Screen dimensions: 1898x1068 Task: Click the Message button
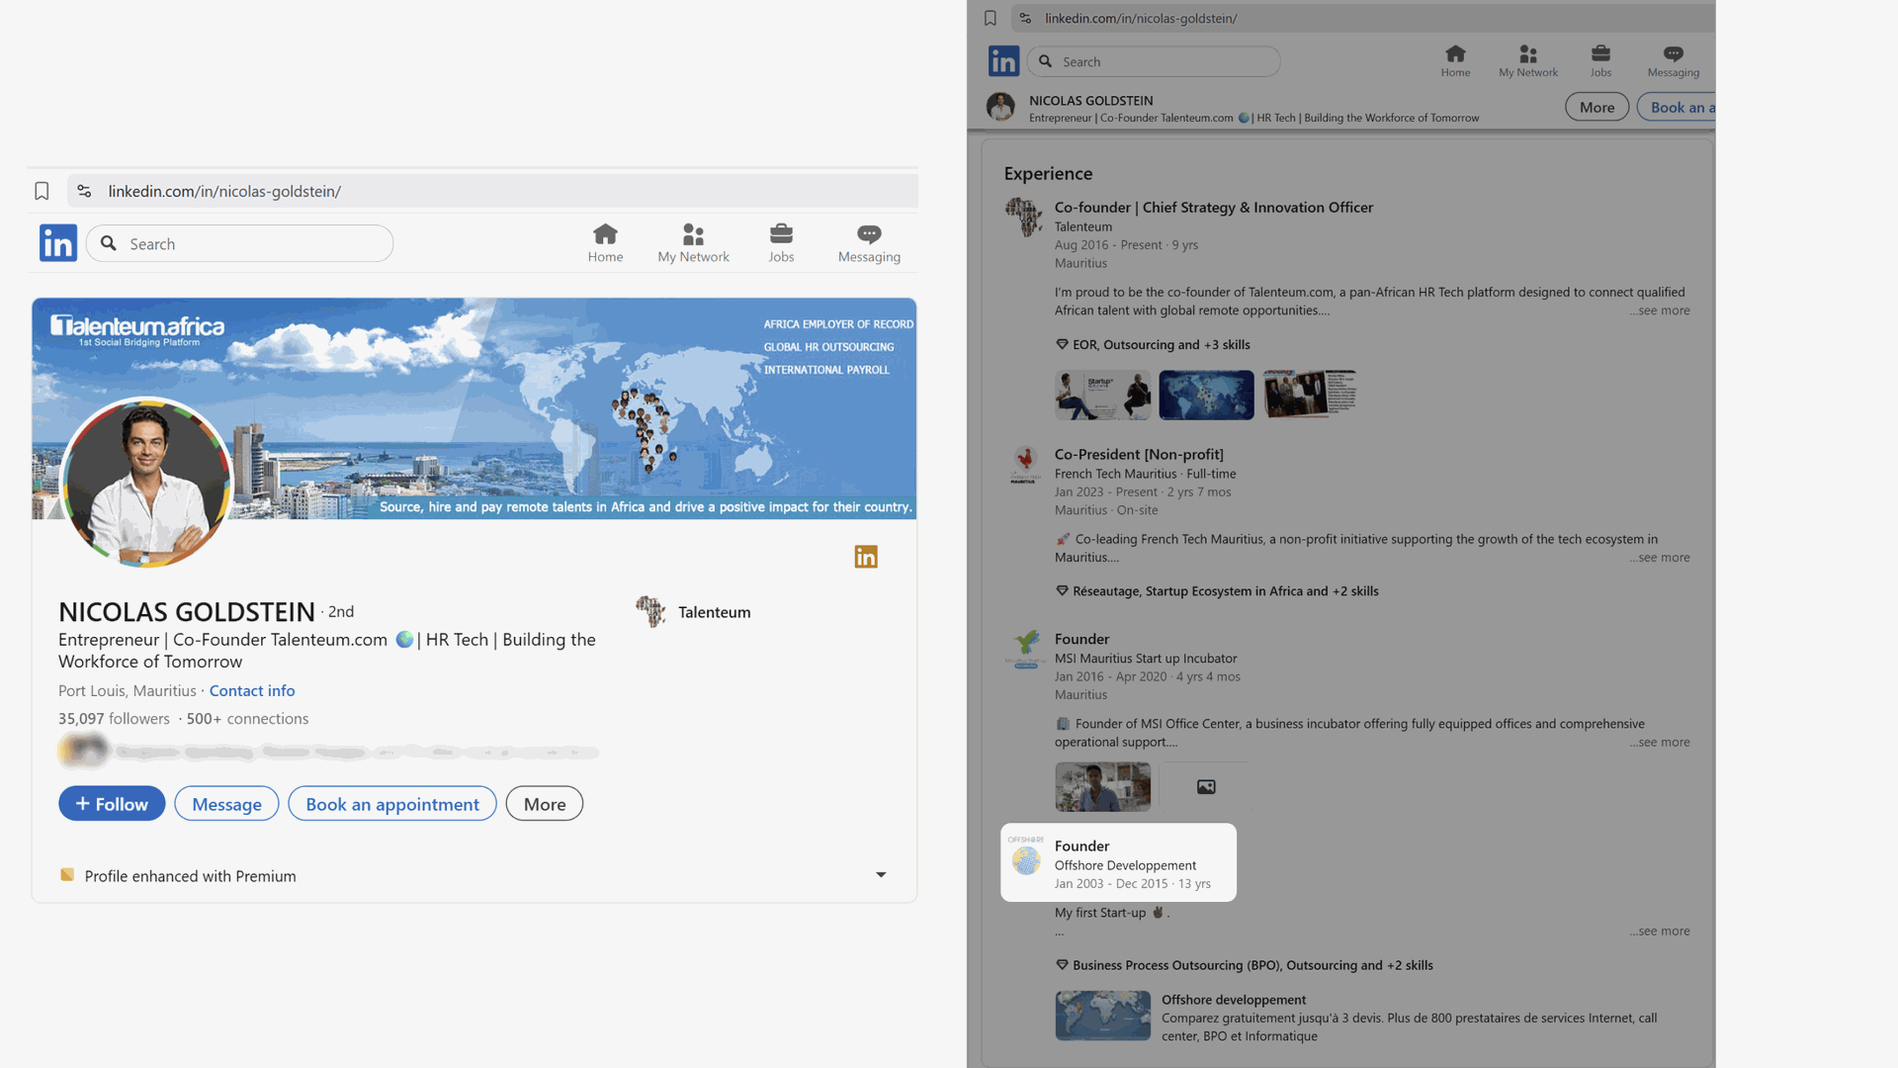[226, 804]
